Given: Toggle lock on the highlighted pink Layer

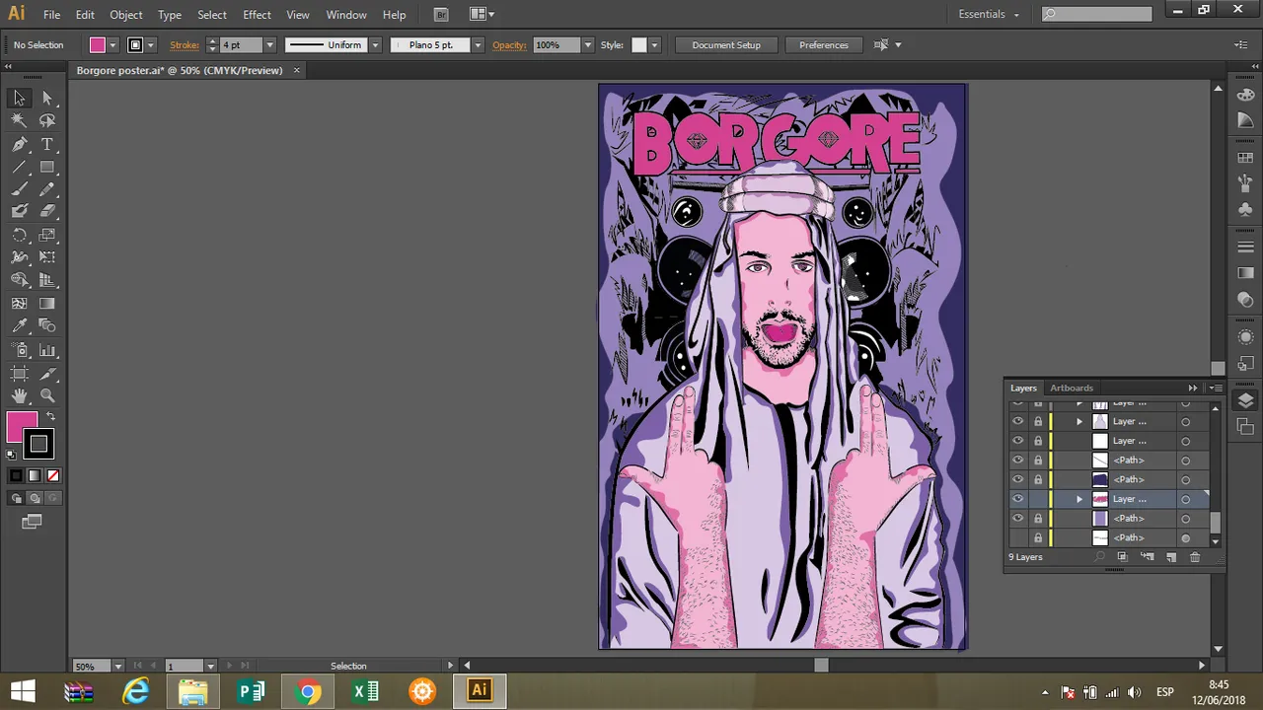Looking at the screenshot, I should coord(1037,499).
